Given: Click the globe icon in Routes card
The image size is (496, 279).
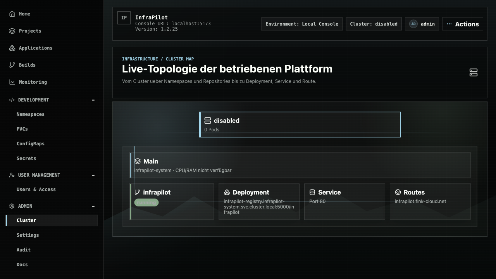Looking at the screenshot, I should [x=398, y=192].
